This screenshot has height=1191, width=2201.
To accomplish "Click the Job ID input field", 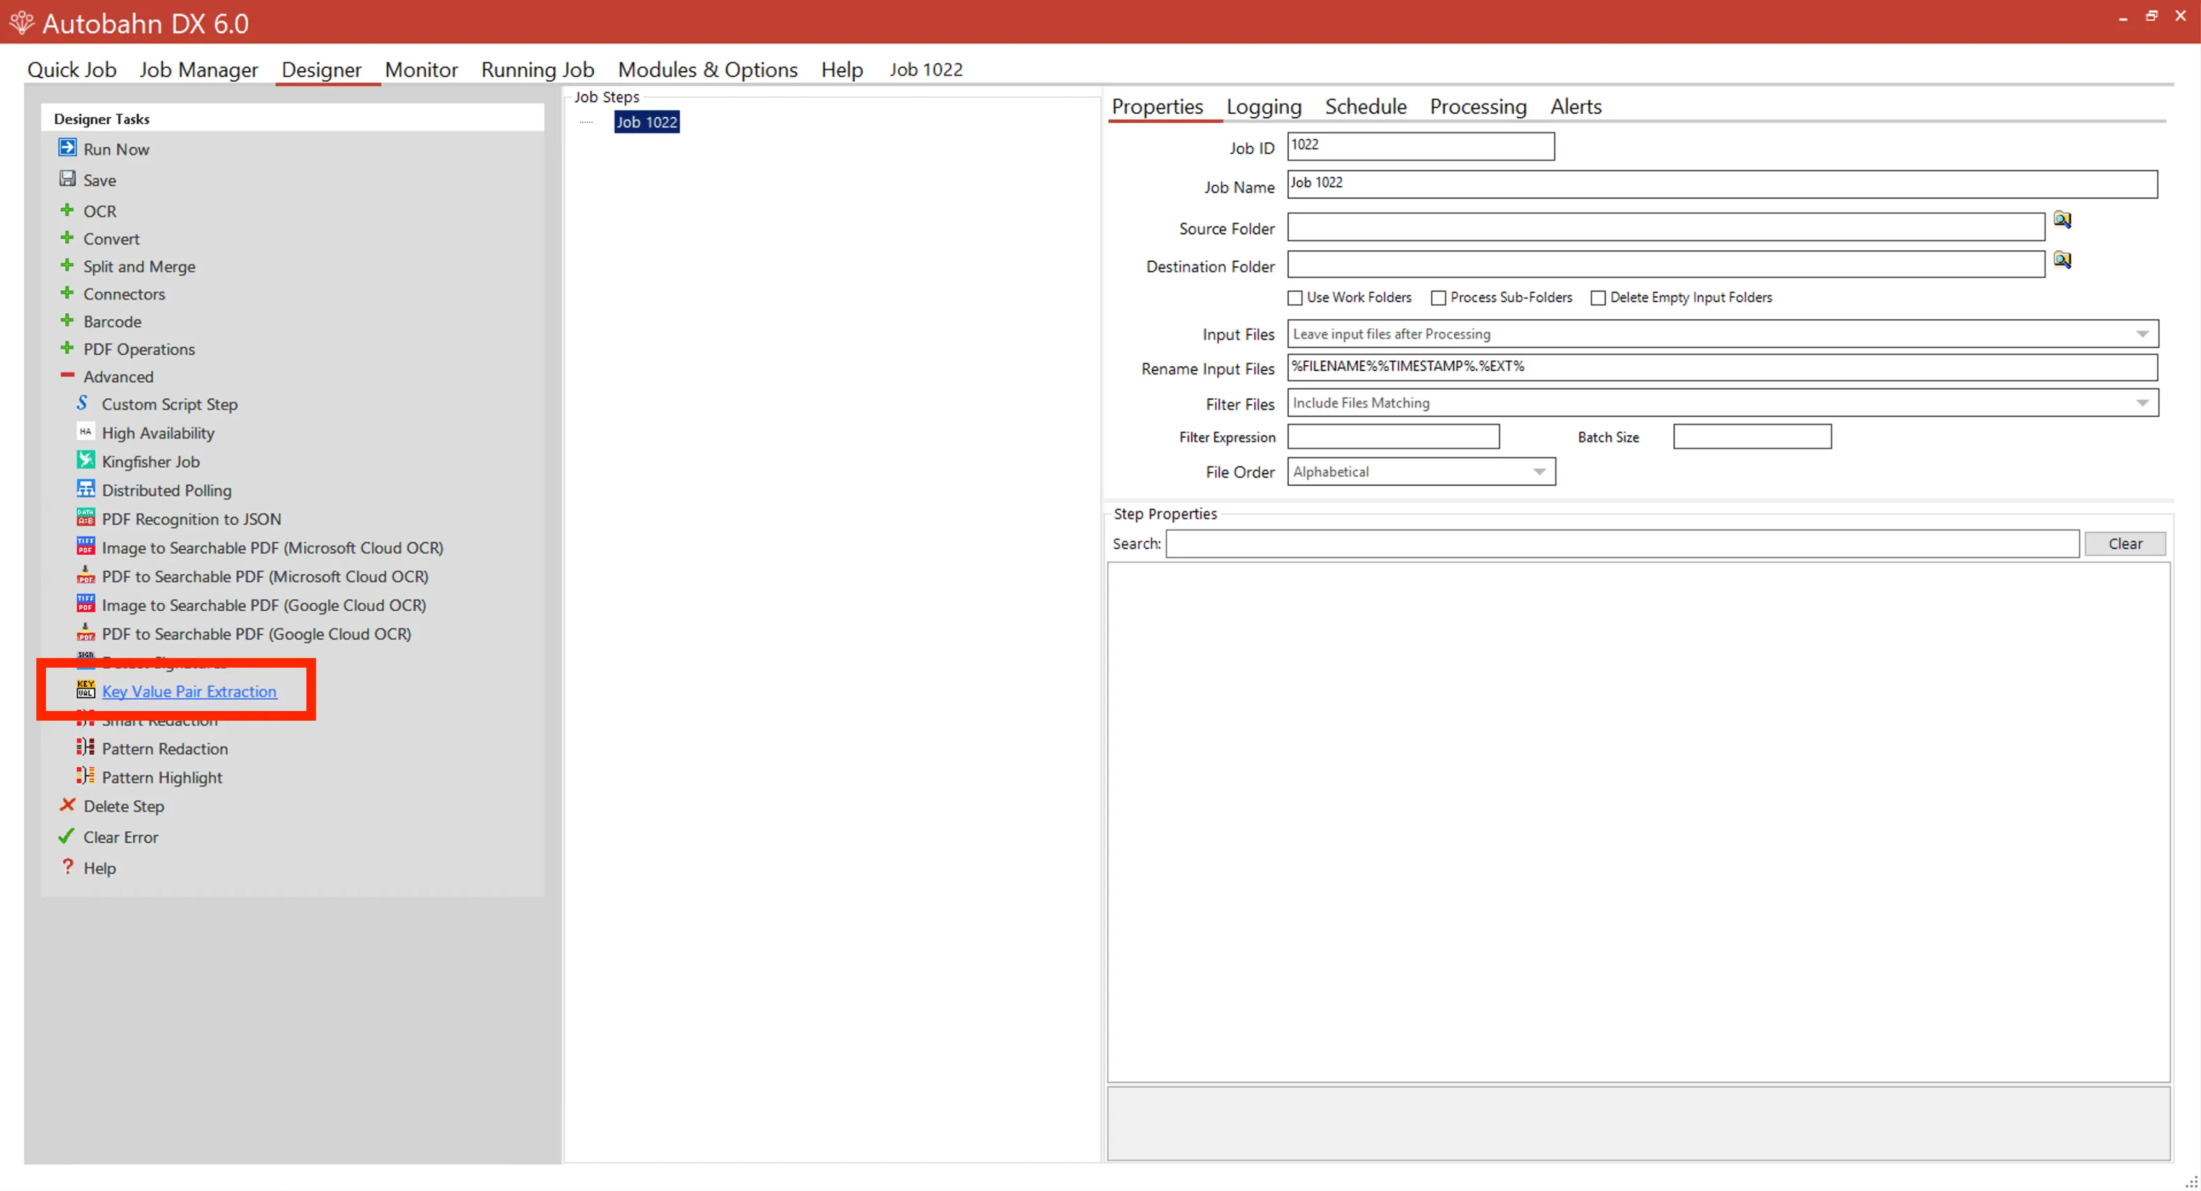I will click(1421, 146).
